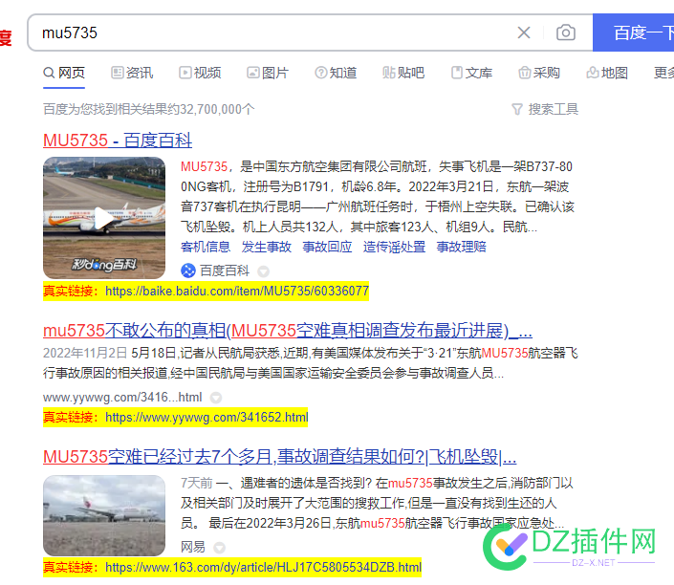Expand the dropdown beside 百度百科 source

[x=263, y=271]
